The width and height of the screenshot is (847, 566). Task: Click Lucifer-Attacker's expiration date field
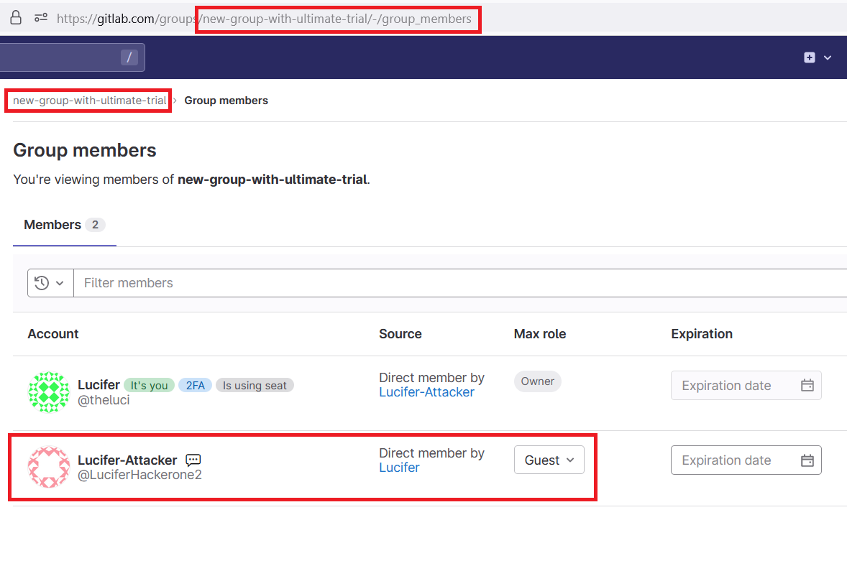point(733,460)
